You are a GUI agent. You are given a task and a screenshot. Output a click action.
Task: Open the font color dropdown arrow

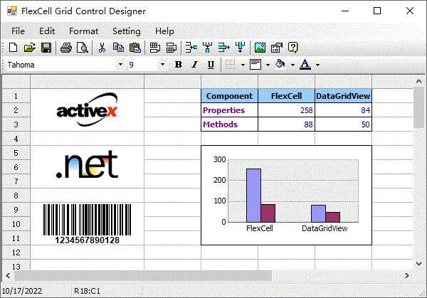coord(317,65)
